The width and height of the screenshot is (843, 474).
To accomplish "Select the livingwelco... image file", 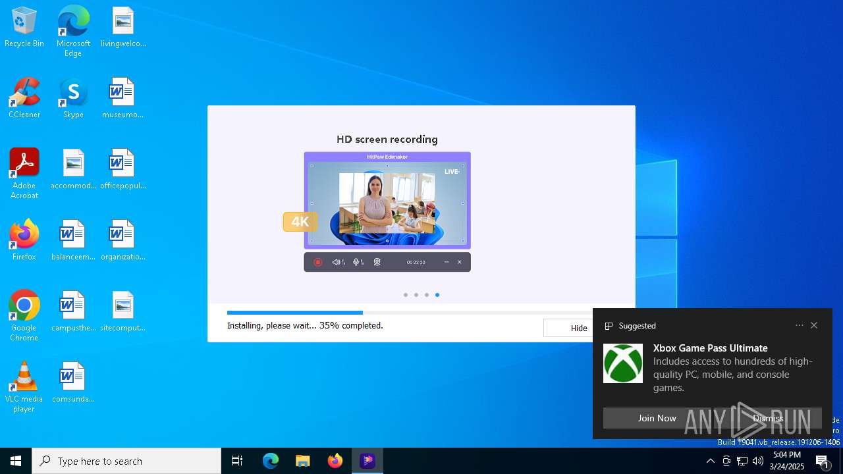I will point(123,28).
